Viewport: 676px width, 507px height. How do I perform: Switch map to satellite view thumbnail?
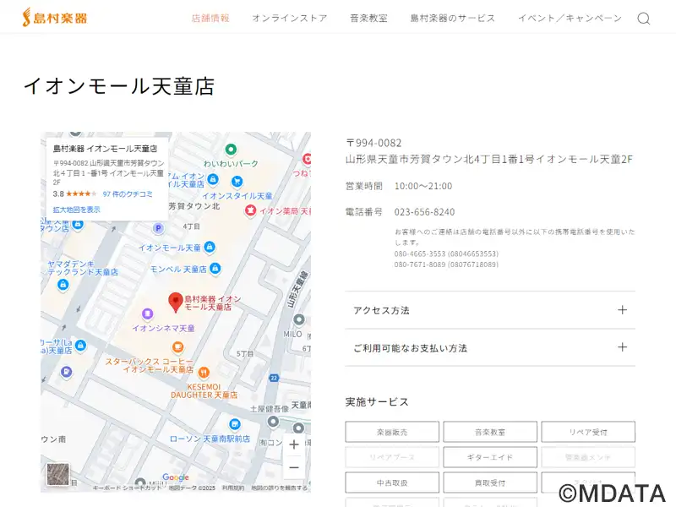57,474
